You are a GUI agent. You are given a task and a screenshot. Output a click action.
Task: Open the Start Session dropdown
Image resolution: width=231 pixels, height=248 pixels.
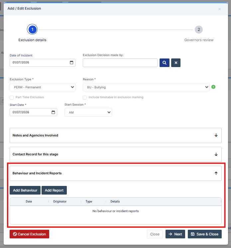[88, 112]
